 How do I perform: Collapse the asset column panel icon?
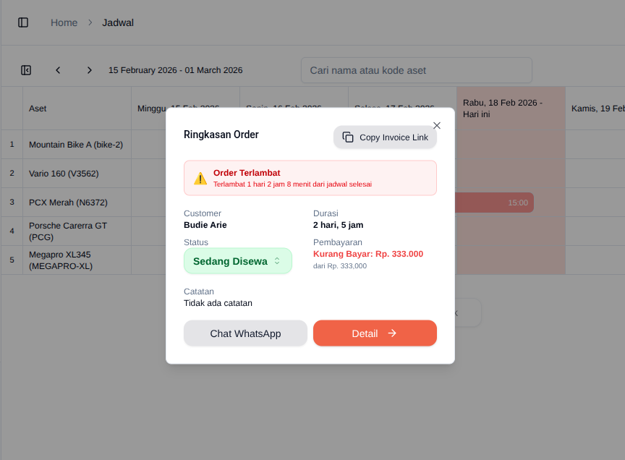(x=26, y=70)
